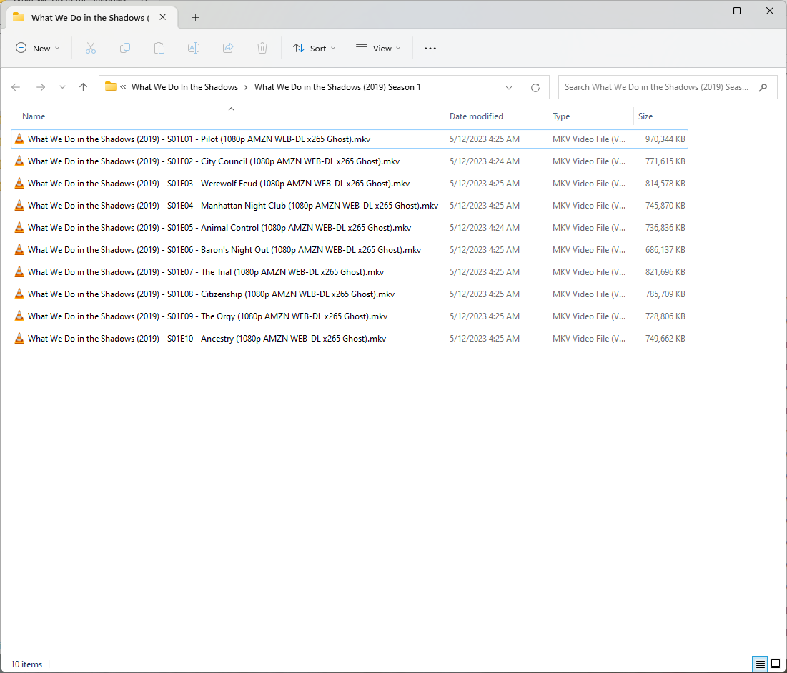This screenshot has width=787, height=673.
Task: Click the VLC icon for S01E10 Ancestry
Action: tap(19, 338)
